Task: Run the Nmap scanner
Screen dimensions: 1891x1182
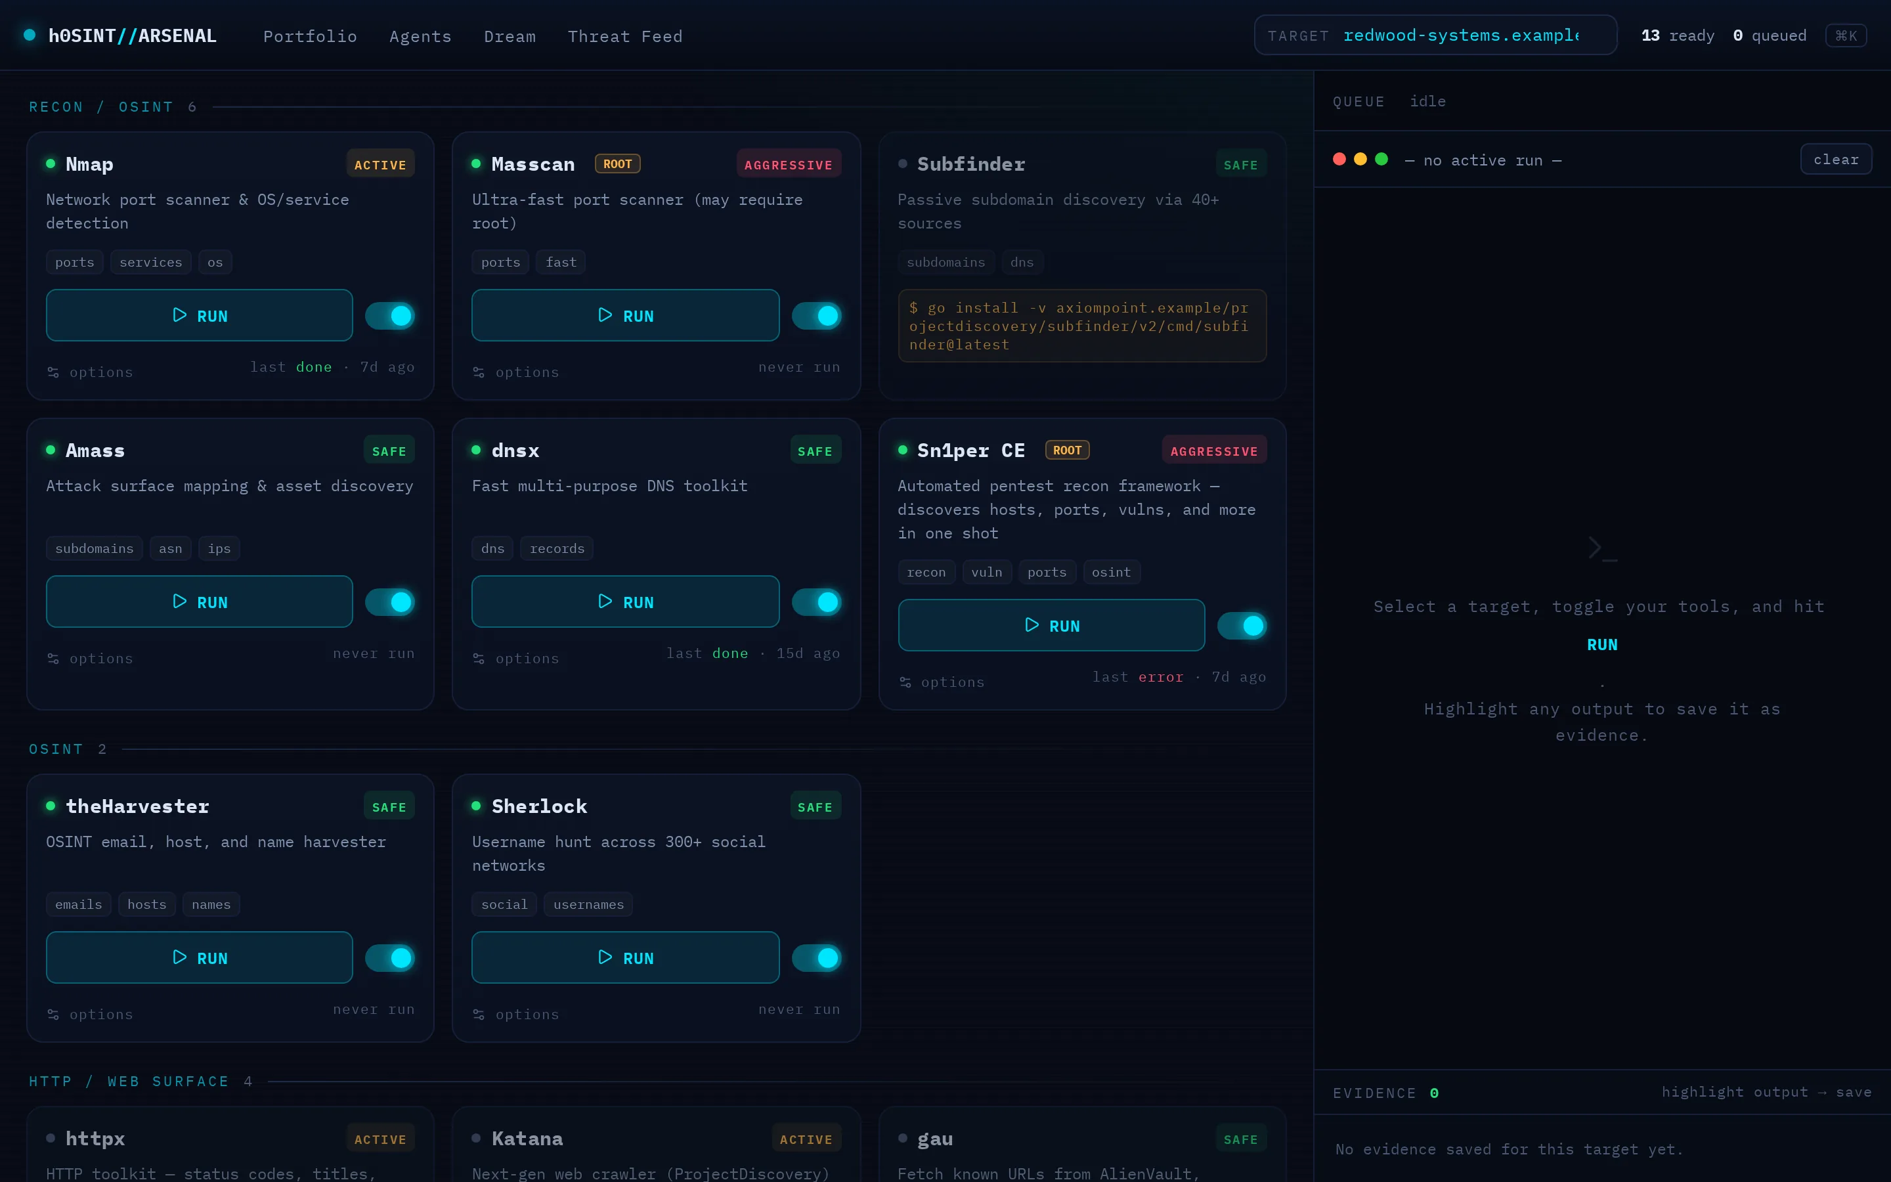Action: coord(199,315)
